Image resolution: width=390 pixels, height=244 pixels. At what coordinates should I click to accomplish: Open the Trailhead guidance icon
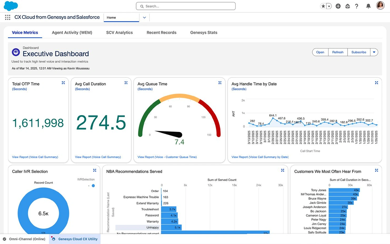(x=347, y=6)
